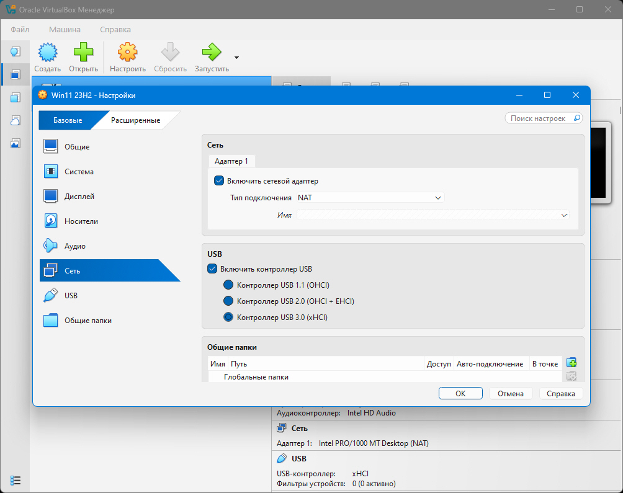
Task: Open the graph activity tool in the left strip
Action: 15,143
